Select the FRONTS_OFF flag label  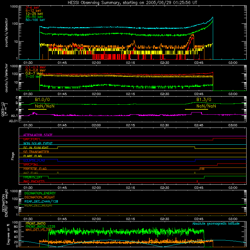(33, 177)
